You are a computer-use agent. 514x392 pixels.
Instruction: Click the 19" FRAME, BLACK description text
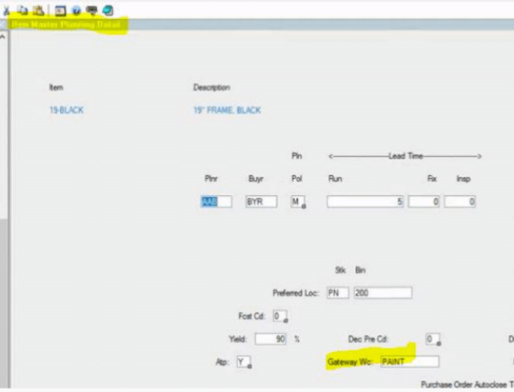point(227,110)
